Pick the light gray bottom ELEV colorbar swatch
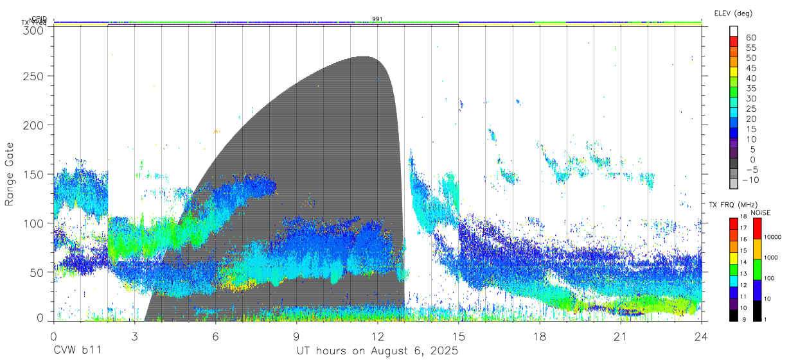This screenshot has height=364, width=789. click(x=734, y=185)
